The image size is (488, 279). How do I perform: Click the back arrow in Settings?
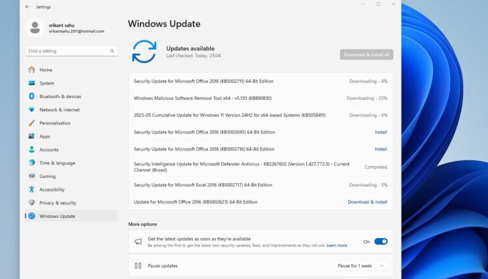(x=28, y=6)
